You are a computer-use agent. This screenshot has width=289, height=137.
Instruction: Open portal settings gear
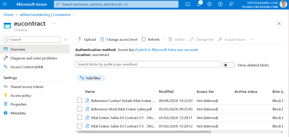[x=209, y=4]
